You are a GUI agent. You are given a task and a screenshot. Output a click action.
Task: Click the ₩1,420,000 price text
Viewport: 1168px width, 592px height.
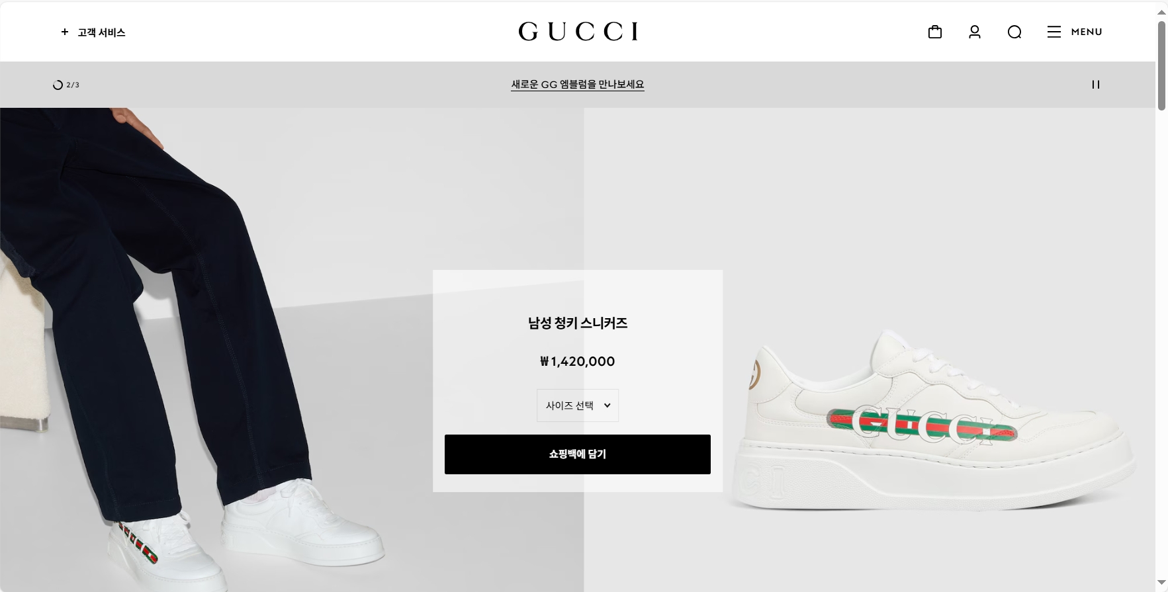578,361
